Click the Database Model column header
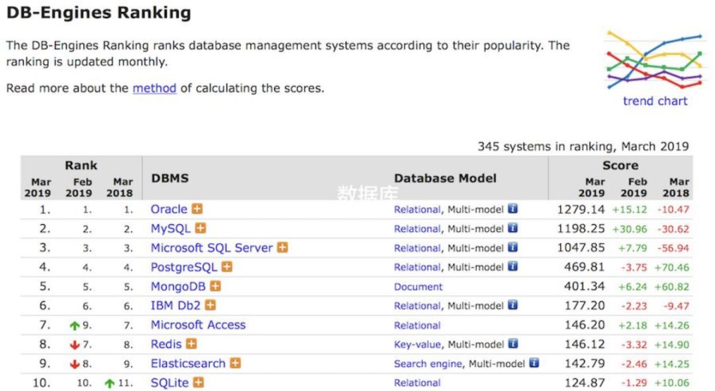715x391 pixels. click(x=445, y=178)
